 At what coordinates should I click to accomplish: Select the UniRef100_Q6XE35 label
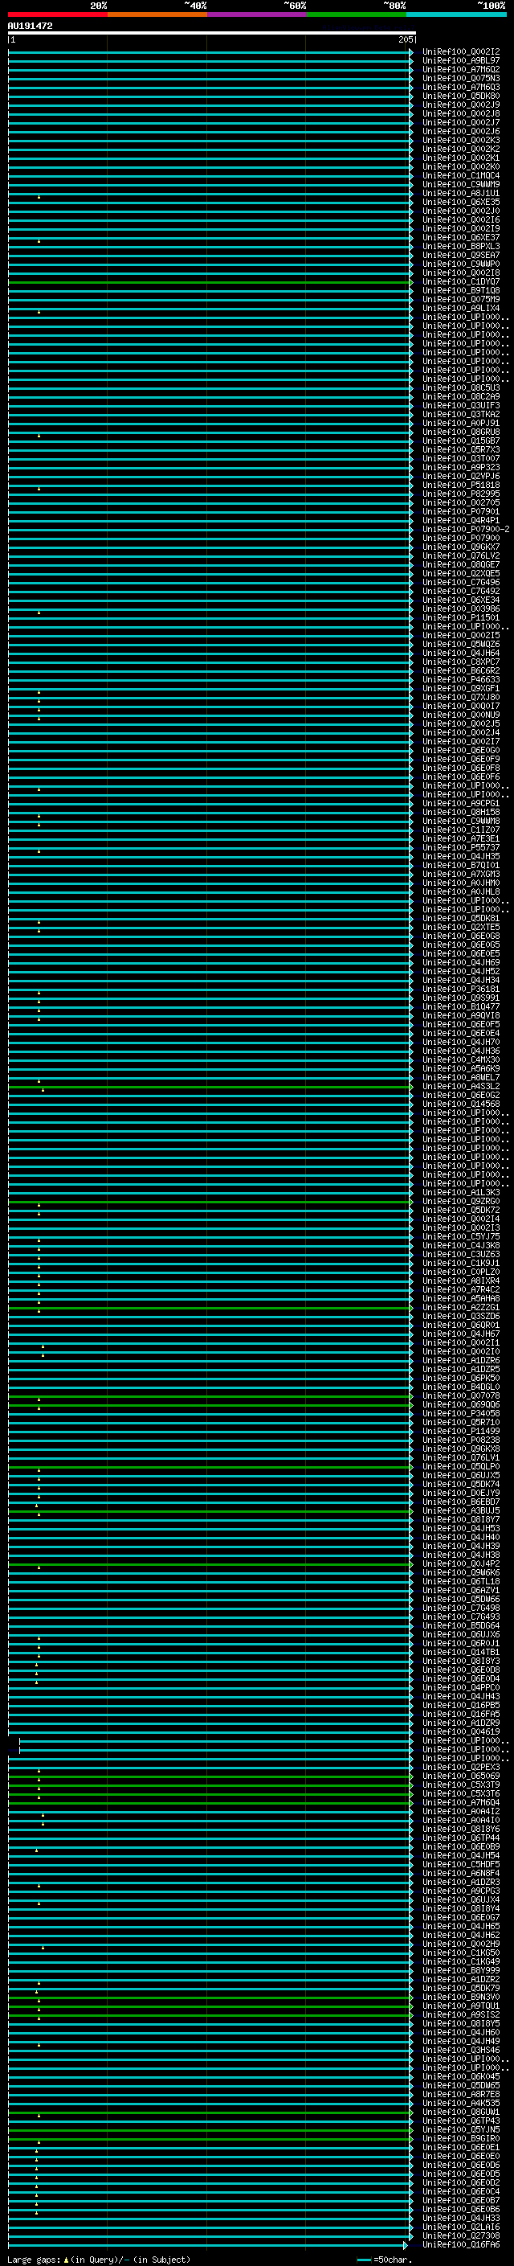click(461, 202)
